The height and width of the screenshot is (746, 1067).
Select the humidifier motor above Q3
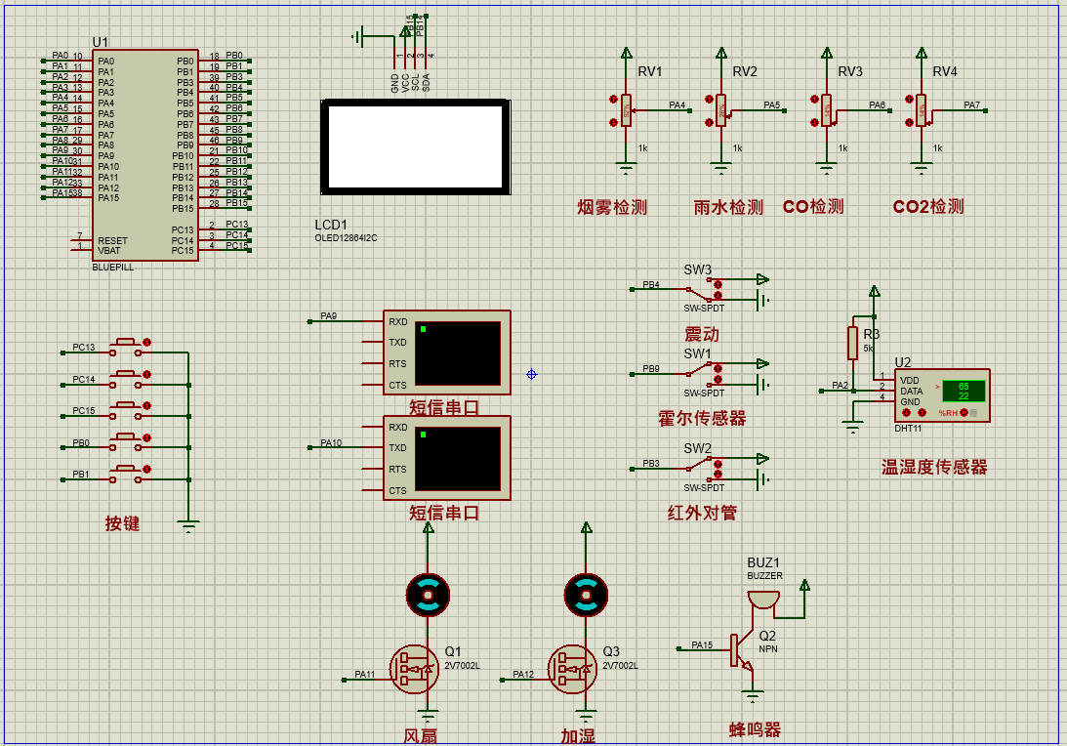pos(586,595)
